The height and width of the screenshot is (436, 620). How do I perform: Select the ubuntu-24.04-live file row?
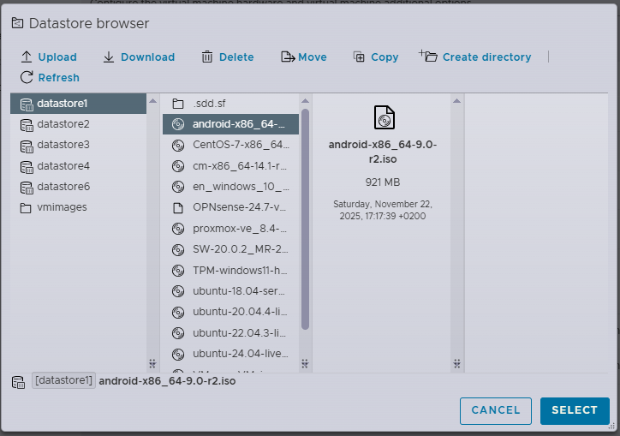click(231, 353)
